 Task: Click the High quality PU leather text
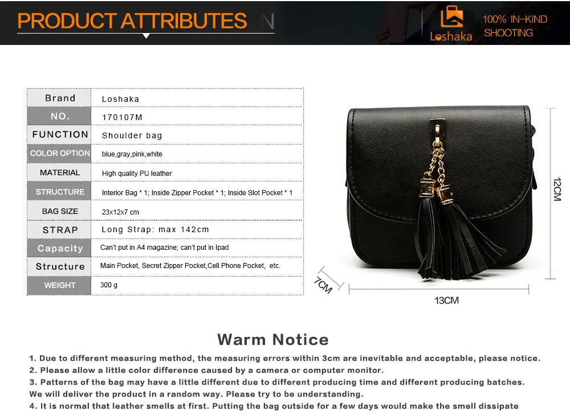coord(137,174)
